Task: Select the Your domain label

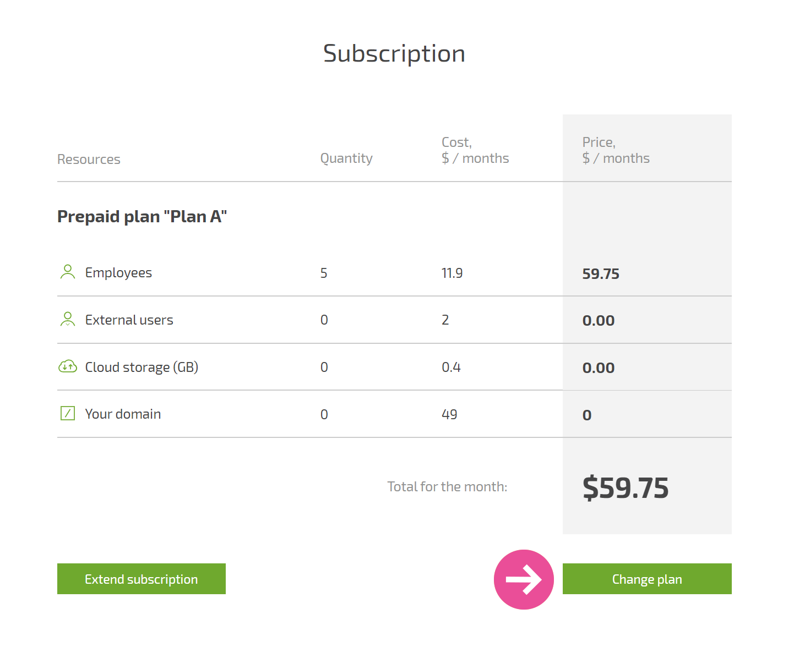Action: pyautogui.click(x=123, y=414)
